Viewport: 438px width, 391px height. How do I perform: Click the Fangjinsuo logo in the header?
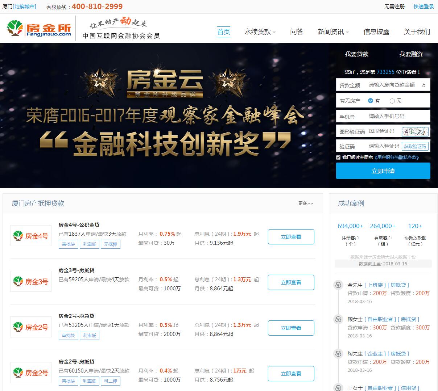pyautogui.click(x=39, y=28)
